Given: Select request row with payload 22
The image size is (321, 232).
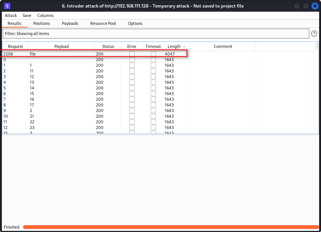Looking at the screenshot, I should coord(159,122).
